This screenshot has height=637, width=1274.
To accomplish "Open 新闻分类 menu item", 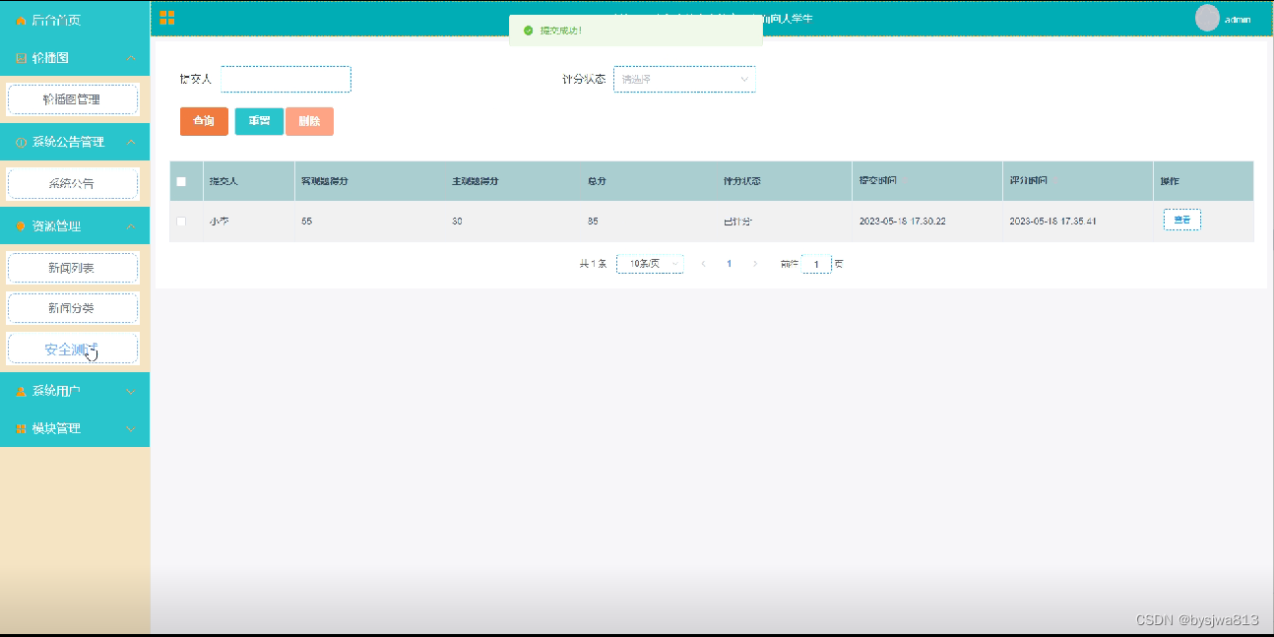I will pyautogui.click(x=73, y=308).
